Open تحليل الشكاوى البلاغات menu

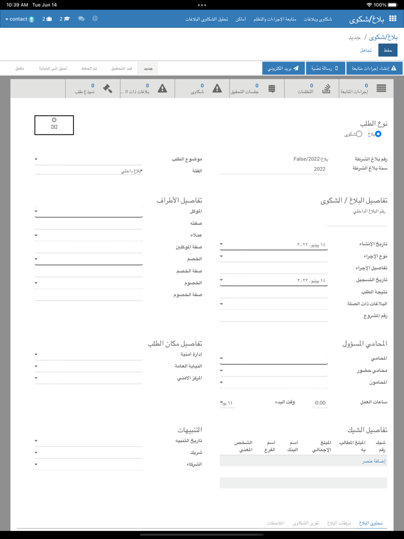tap(207, 19)
